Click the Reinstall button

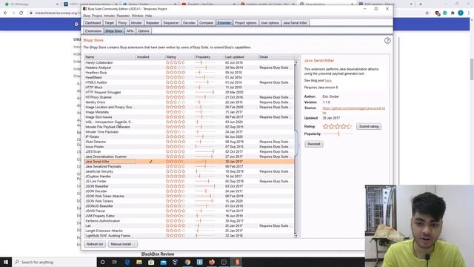point(314,144)
